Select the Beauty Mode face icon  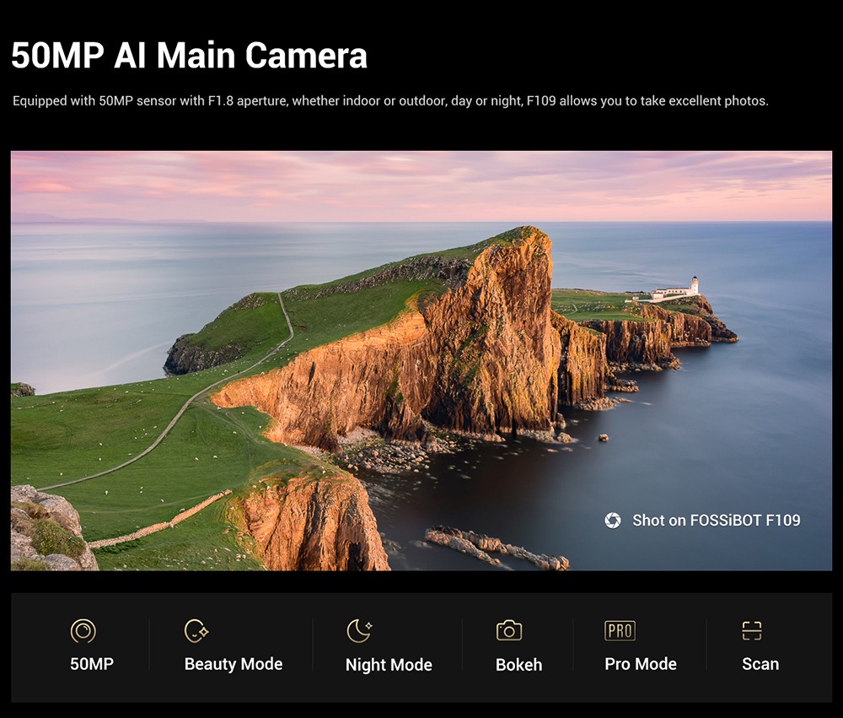coord(196,630)
